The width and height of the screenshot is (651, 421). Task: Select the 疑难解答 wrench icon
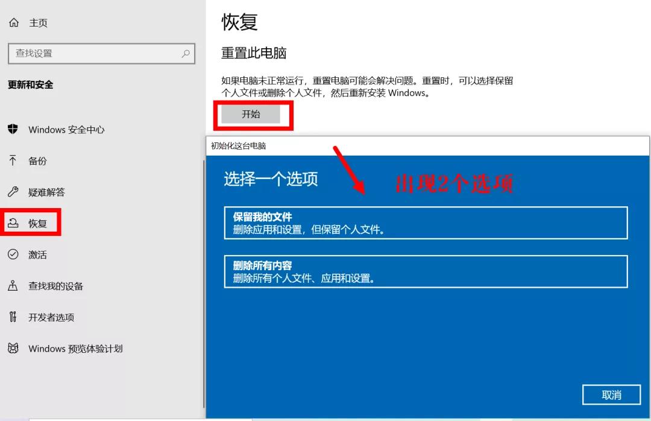click(13, 192)
